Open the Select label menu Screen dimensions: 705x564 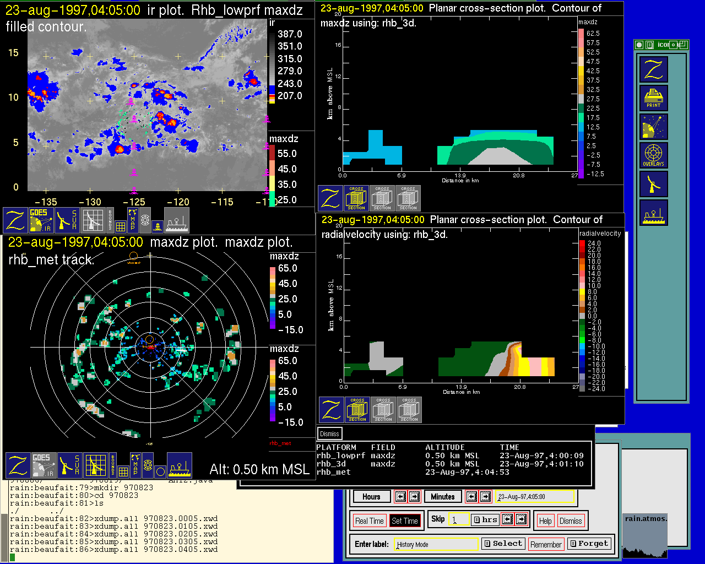pos(503,544)
